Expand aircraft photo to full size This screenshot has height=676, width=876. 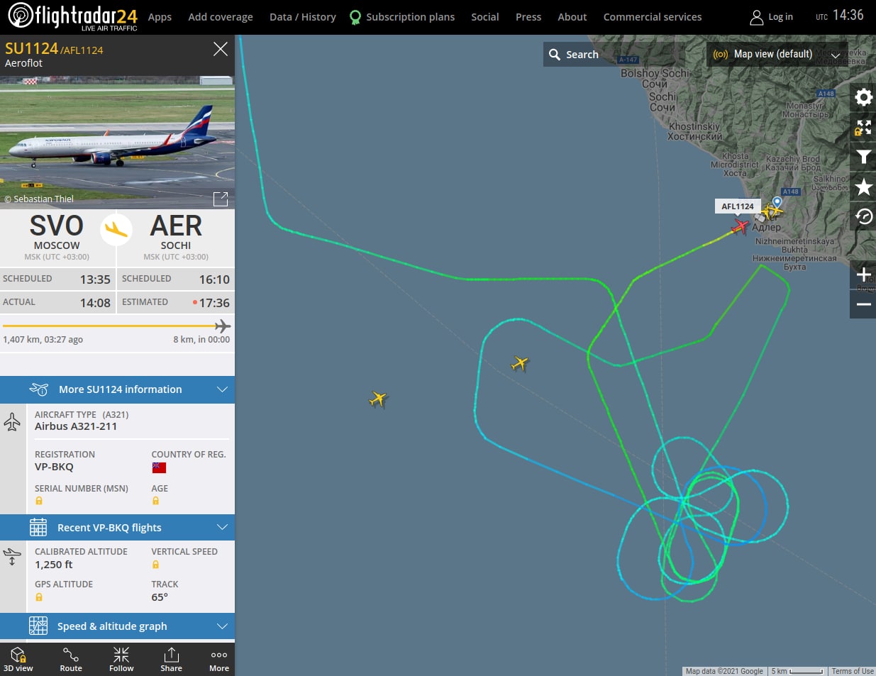click(x=221, y=199)
